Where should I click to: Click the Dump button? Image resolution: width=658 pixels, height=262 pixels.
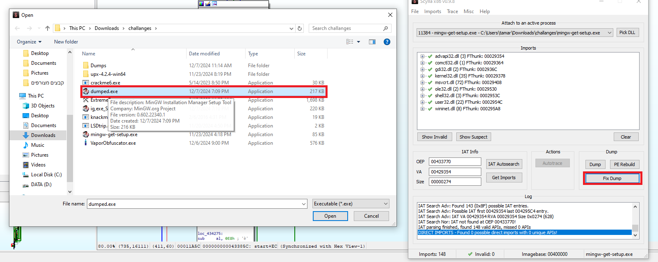point(595,164)
